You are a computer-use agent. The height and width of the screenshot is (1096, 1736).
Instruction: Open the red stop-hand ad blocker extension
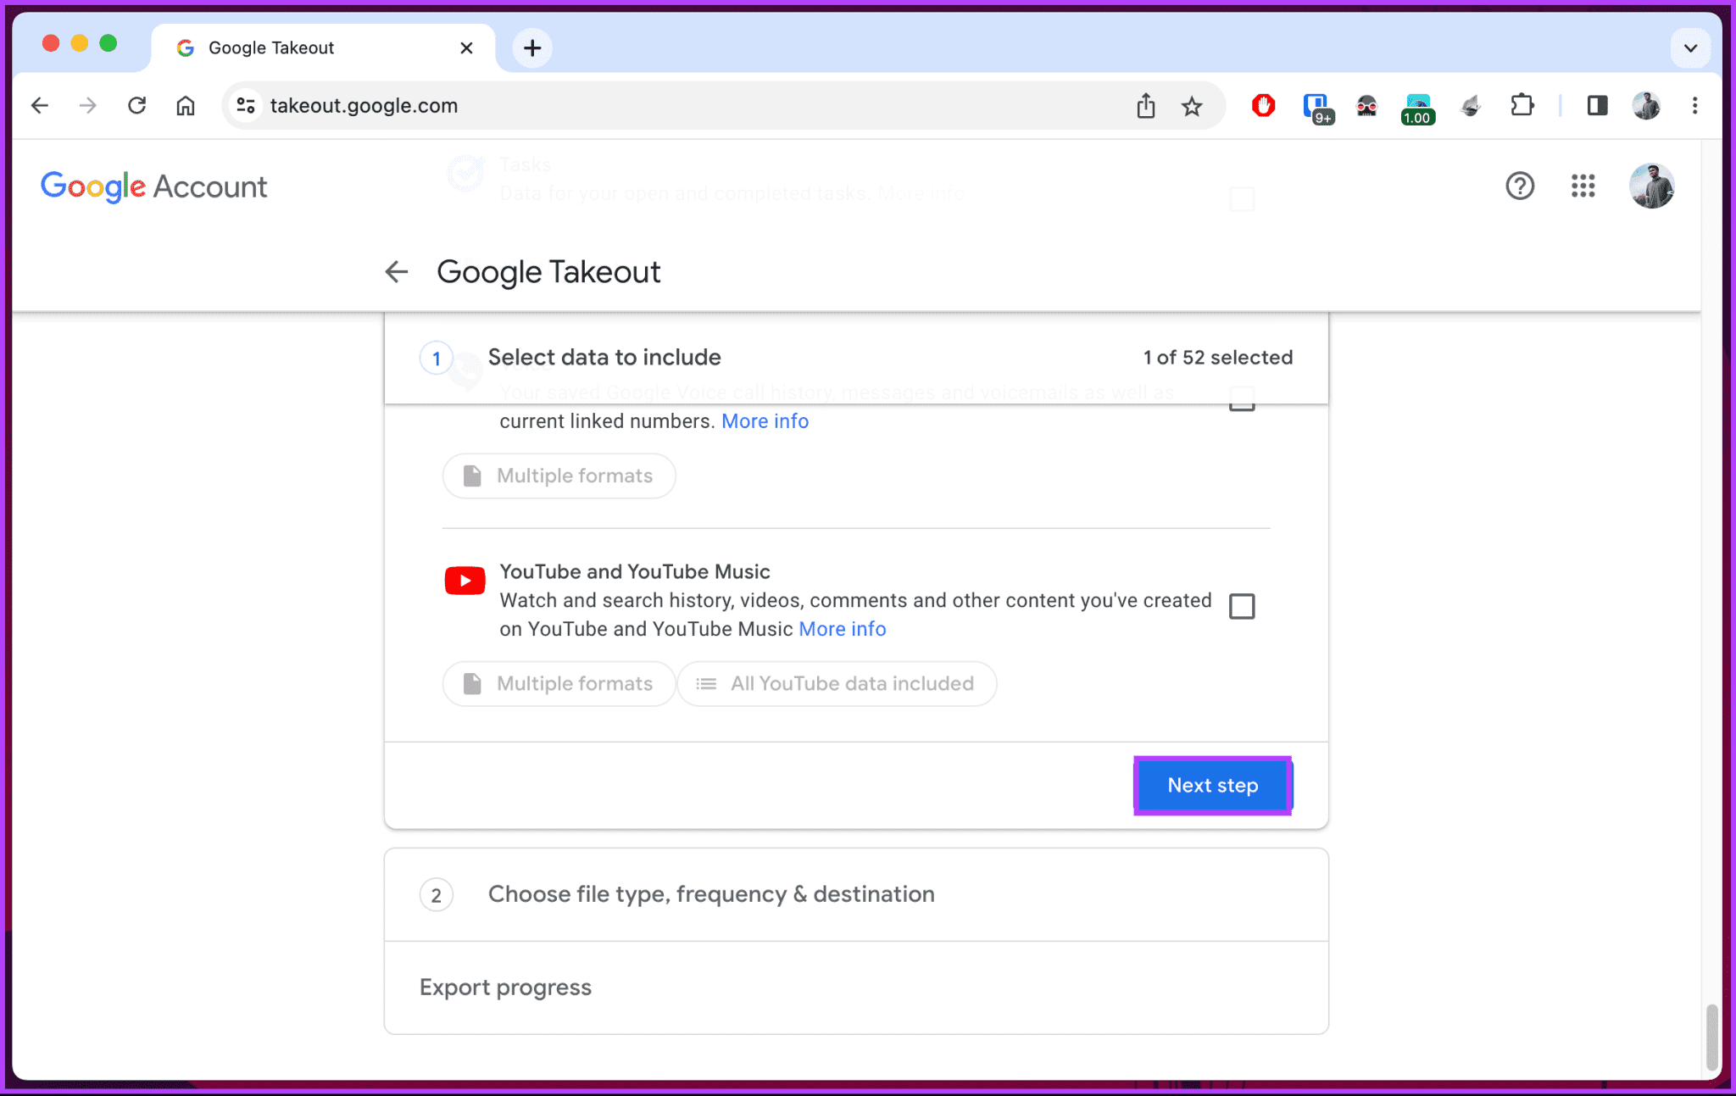(x=1263, y=106)
